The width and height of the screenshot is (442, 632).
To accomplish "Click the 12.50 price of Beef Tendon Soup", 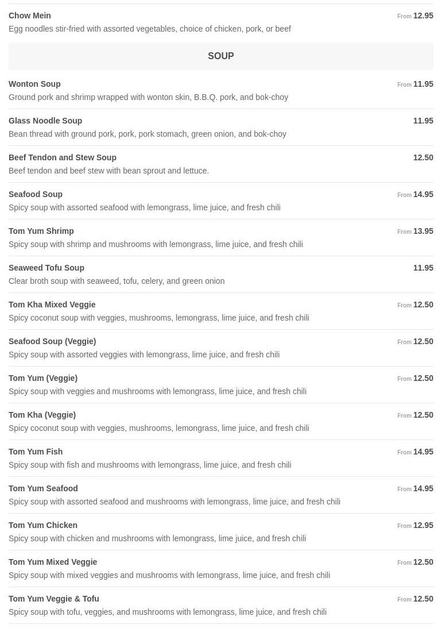I will [x=423, y=157].
